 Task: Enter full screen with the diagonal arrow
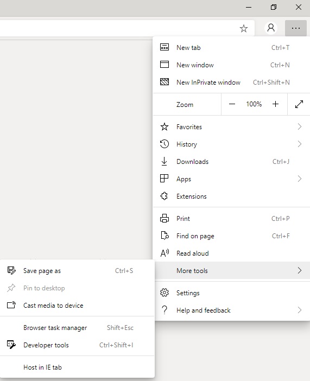click(299, 104)
